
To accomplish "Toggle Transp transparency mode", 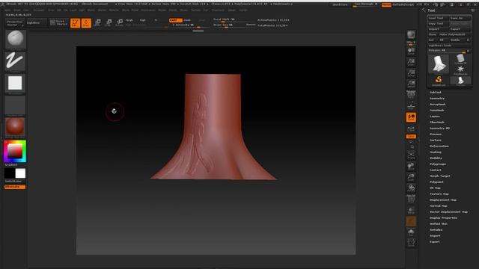I will click(411, 210).
